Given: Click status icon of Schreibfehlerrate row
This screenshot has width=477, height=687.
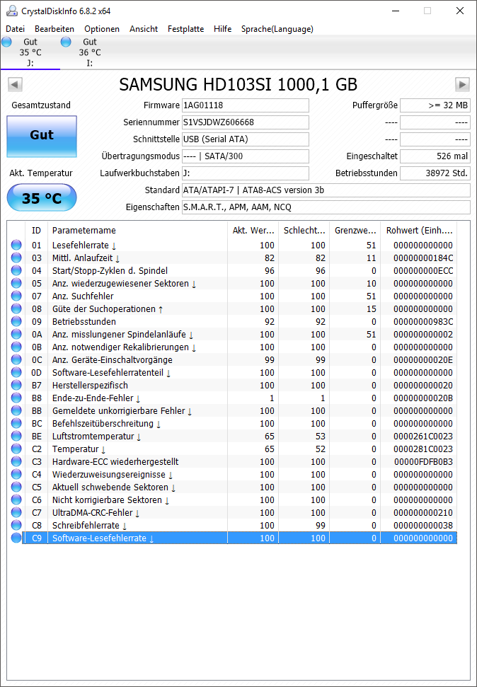Looking at the screenshot, I should [16, 525].
